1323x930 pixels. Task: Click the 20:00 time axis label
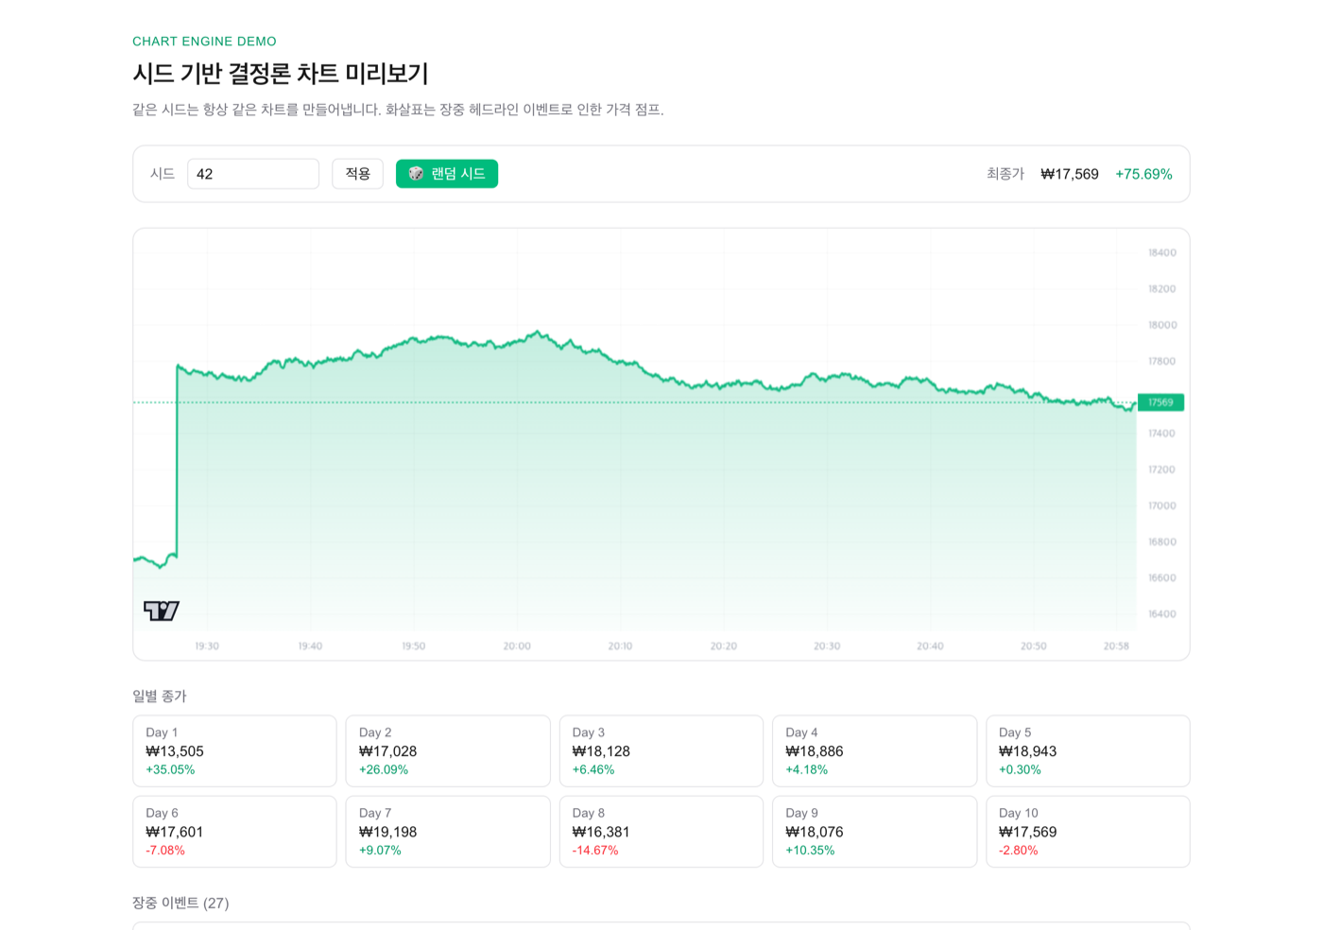point(517,646)
